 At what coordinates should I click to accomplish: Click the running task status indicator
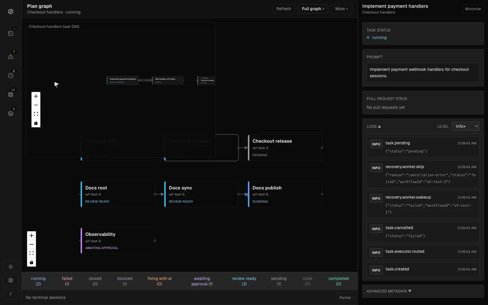tap(377, 38)
